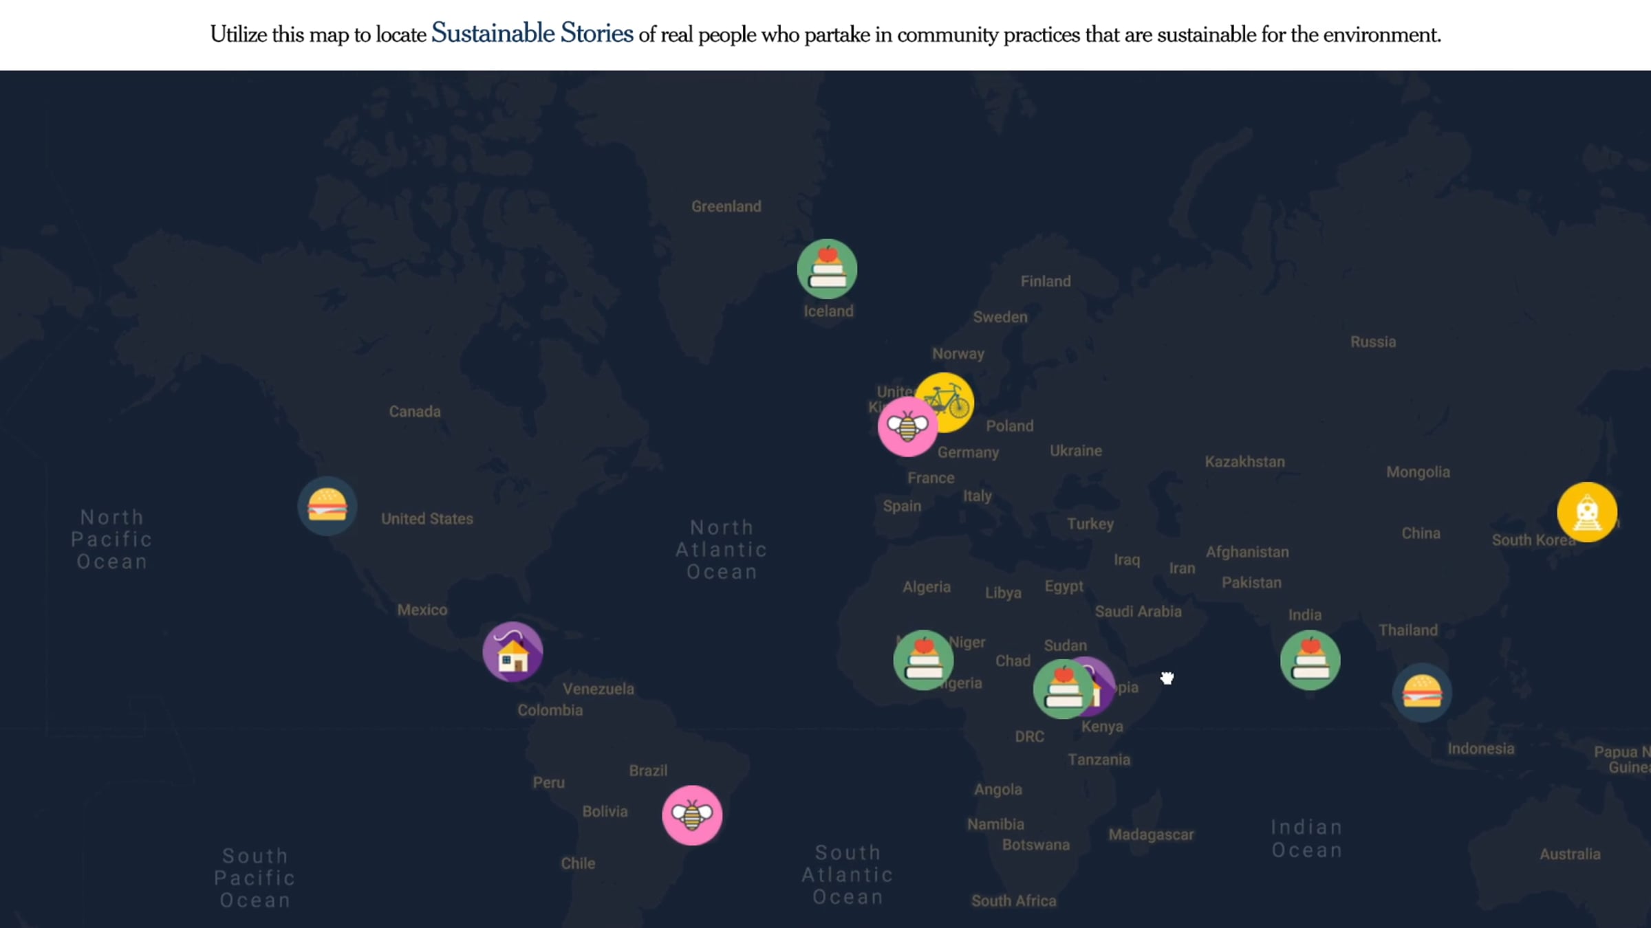
Task: Click the Kazakhstan country label
Action: pyautogui.click(x=1244, y=461)
